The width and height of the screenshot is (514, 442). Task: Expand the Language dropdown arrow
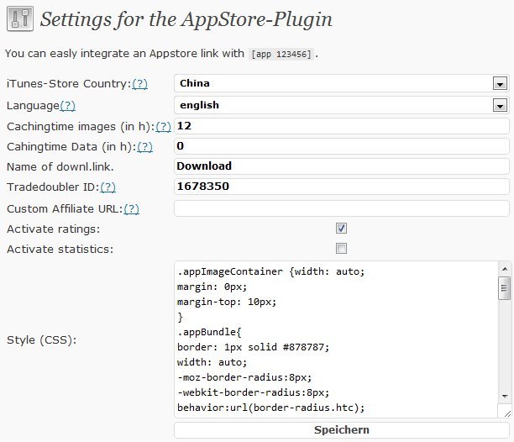pos(500,105)
